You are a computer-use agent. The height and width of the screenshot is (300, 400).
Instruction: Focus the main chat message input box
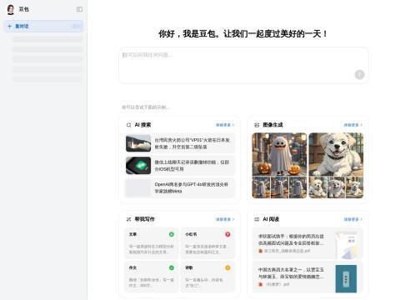click(x=243, y=65)
